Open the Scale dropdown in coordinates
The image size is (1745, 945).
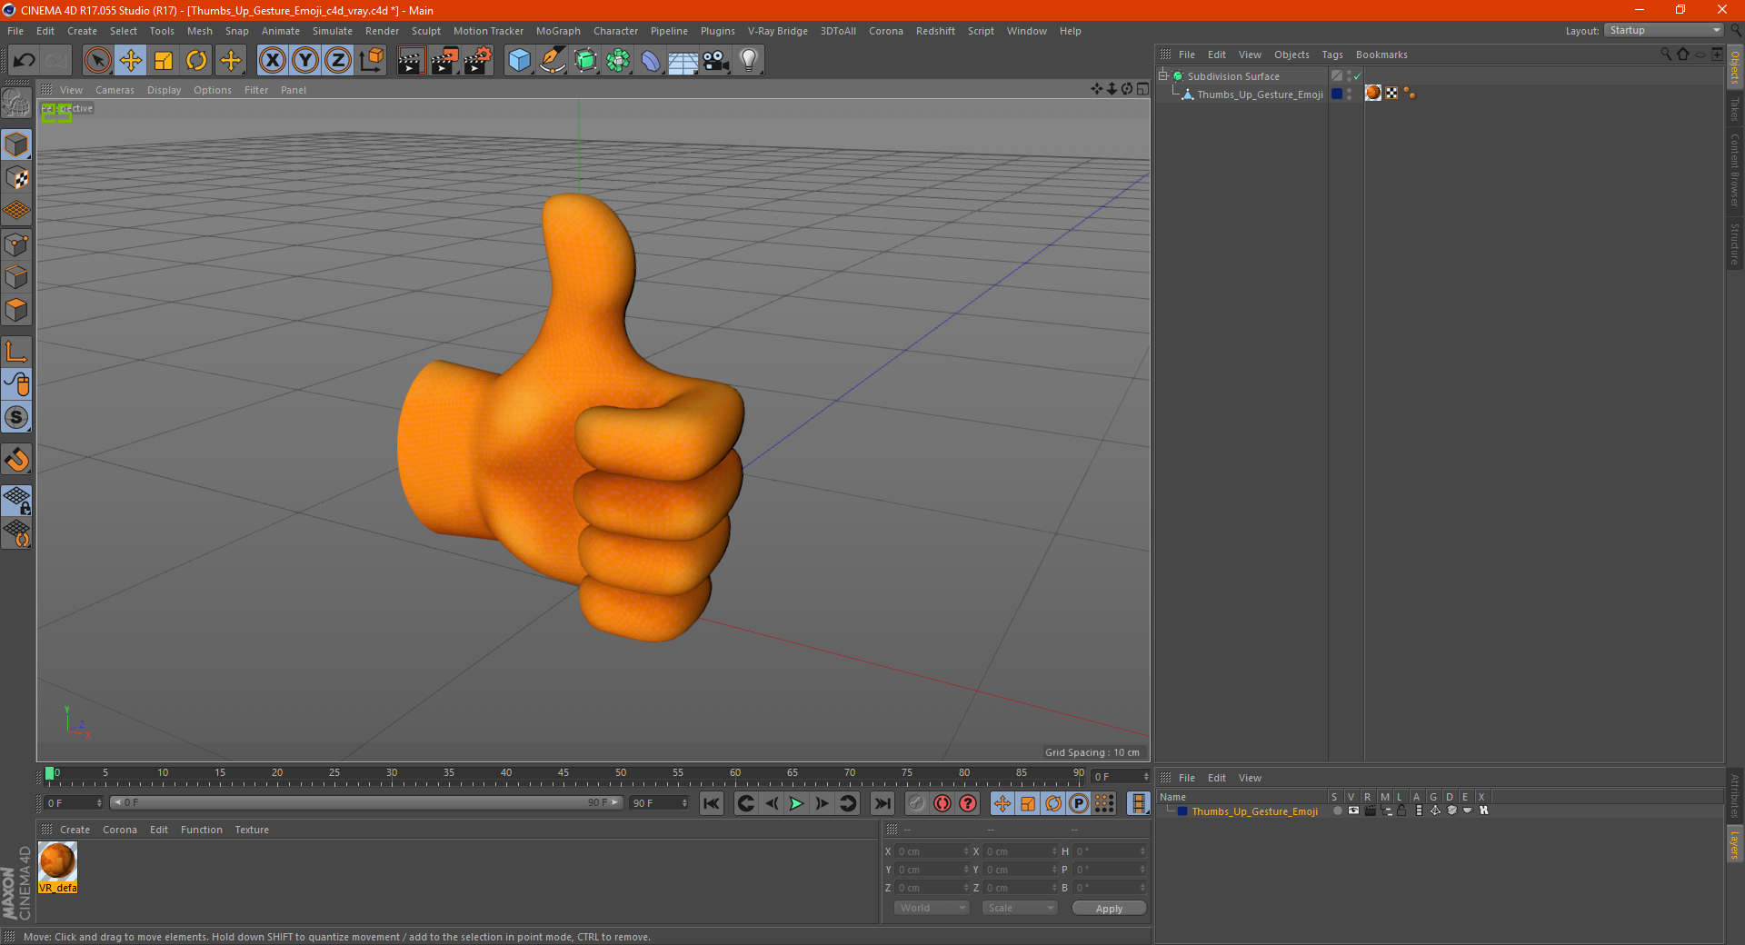[x=1020, y=908]
